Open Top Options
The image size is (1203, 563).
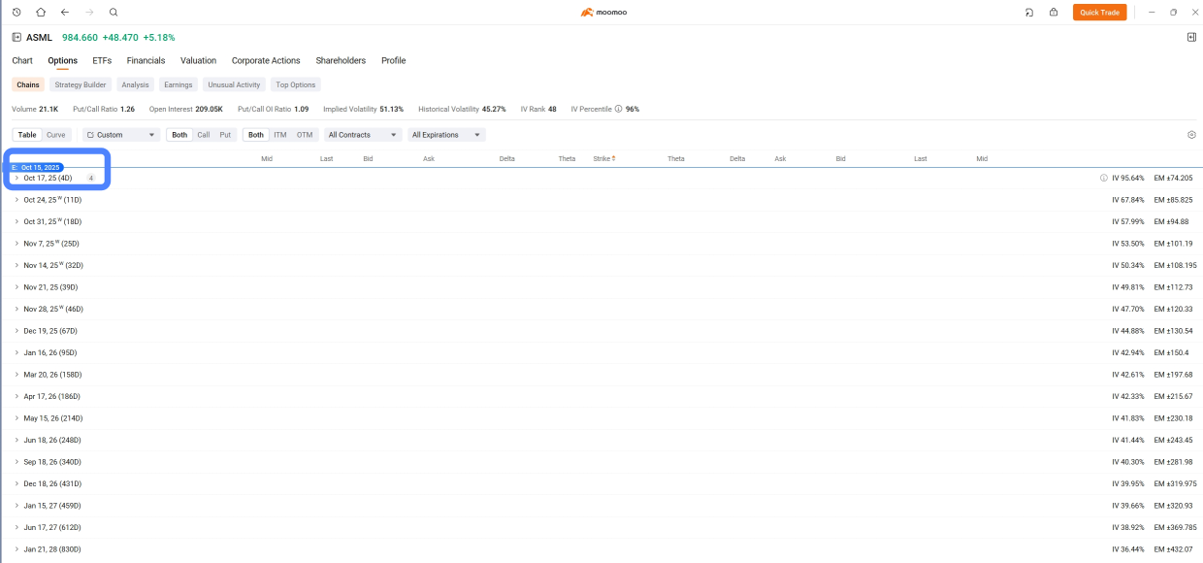[x=296, y=84]
